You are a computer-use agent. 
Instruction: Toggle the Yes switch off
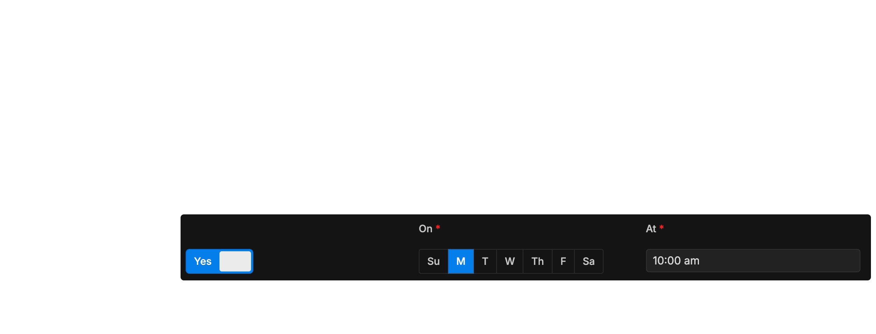[x=219, y=261]
